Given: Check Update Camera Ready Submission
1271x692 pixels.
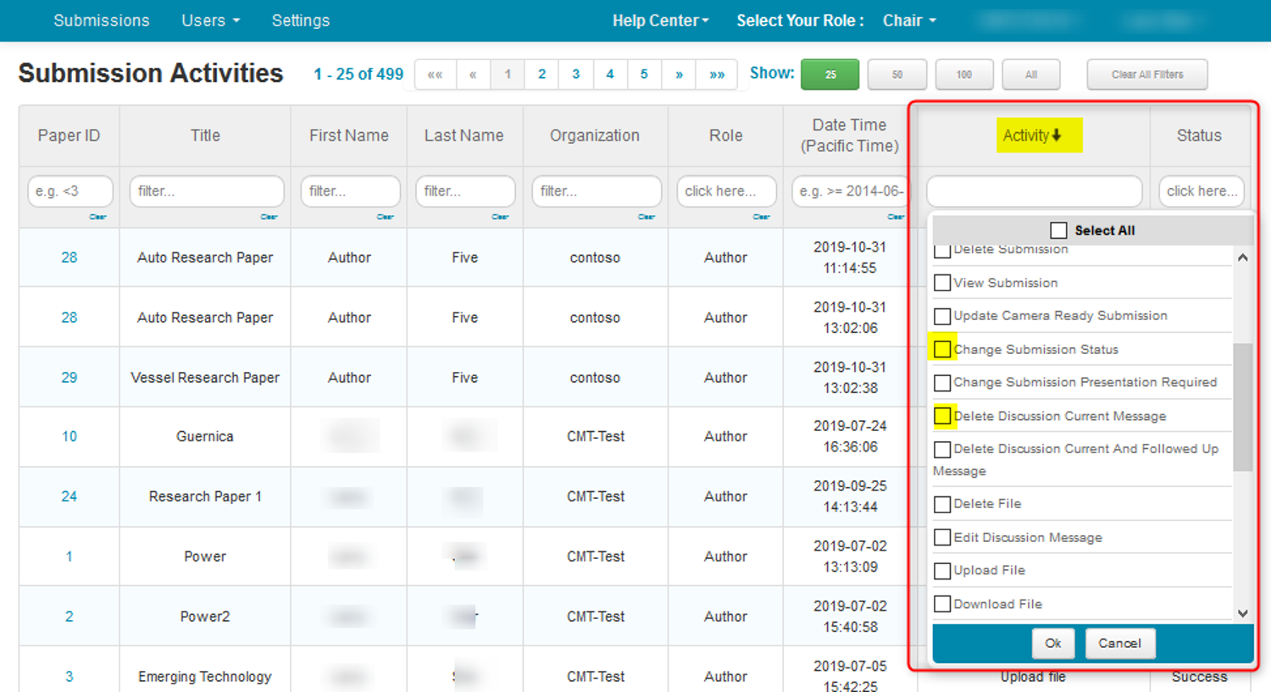Looking at the screenshot, I should point(942,316).
